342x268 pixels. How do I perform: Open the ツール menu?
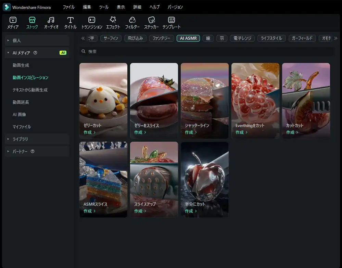click(104, 7)
